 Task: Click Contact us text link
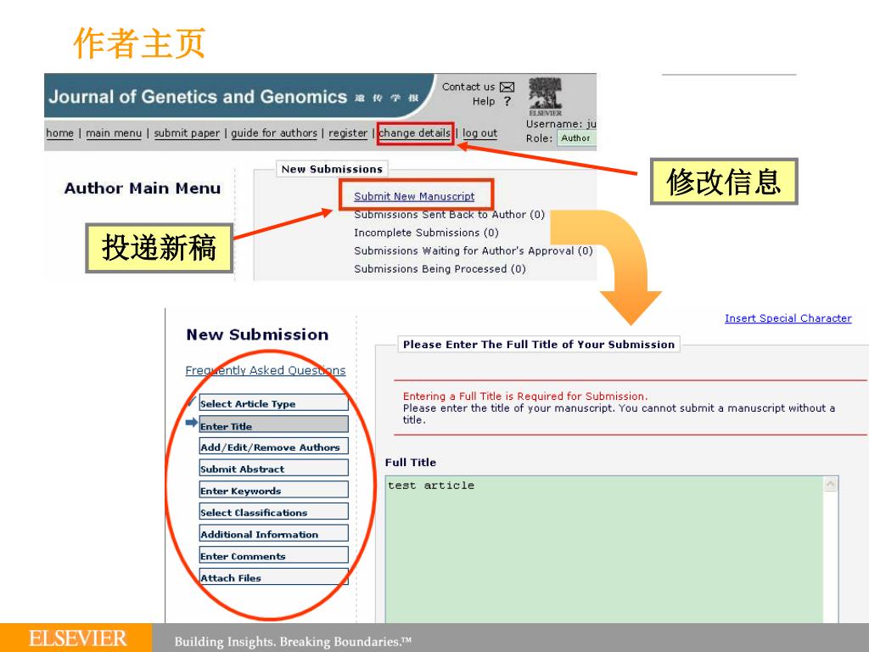point(468,87)
